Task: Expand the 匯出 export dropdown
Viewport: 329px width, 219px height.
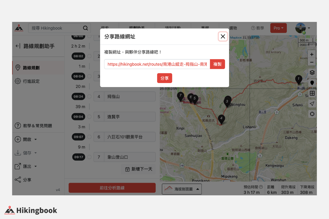Action: pyautogui.click(x=26, y=166)
